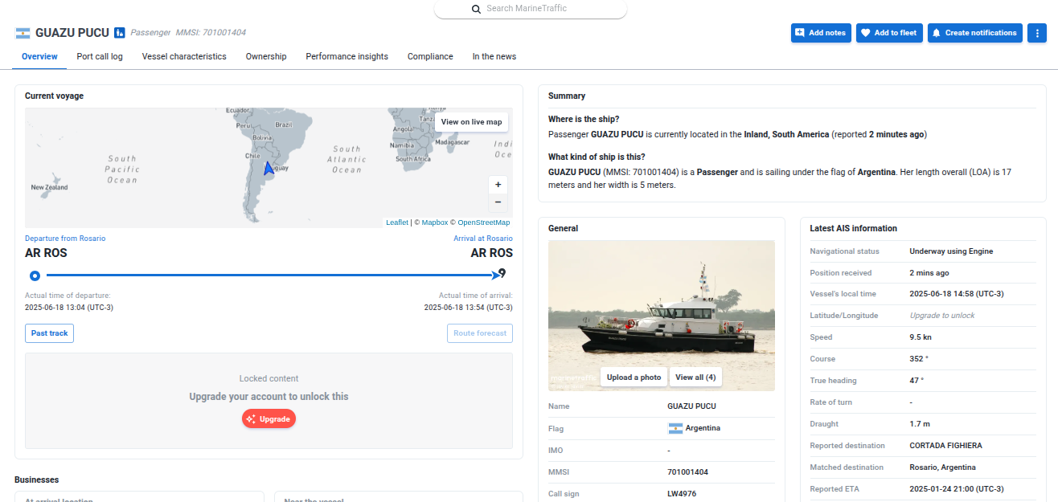Zoom out on the voyage map

[x=498, y=202]
